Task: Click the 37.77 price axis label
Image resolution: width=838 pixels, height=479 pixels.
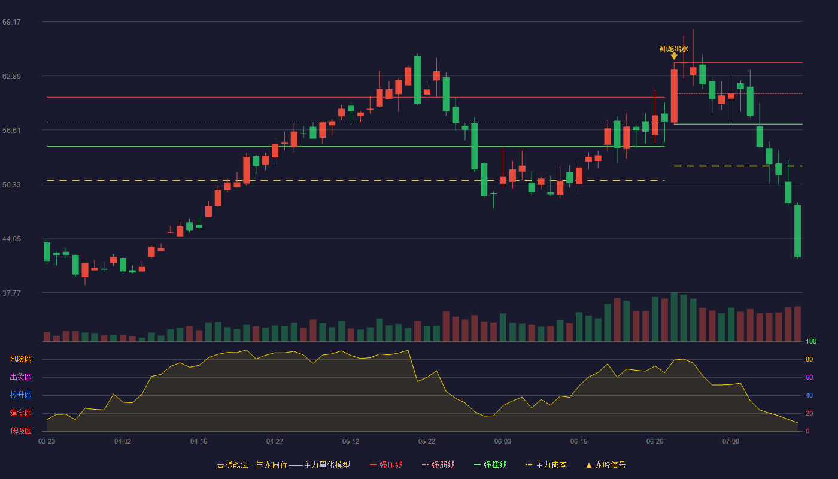Action: coord(11,293)
